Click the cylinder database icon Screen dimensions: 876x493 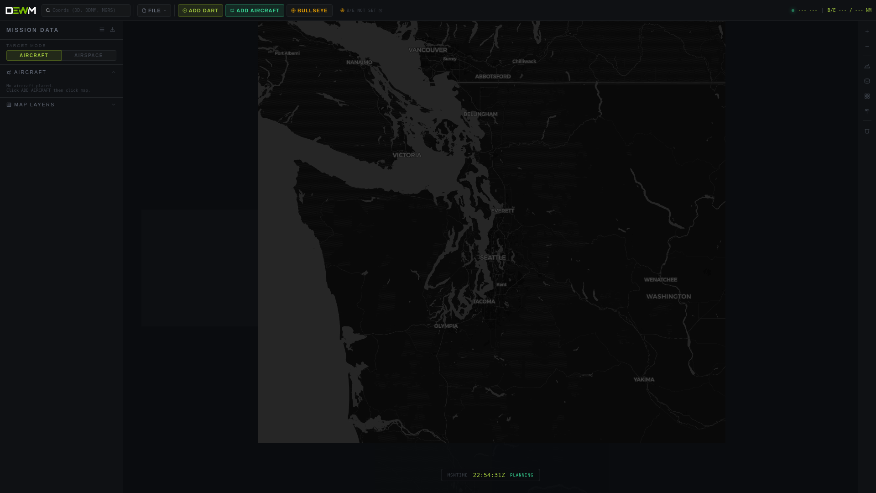[x=867, y=81]
